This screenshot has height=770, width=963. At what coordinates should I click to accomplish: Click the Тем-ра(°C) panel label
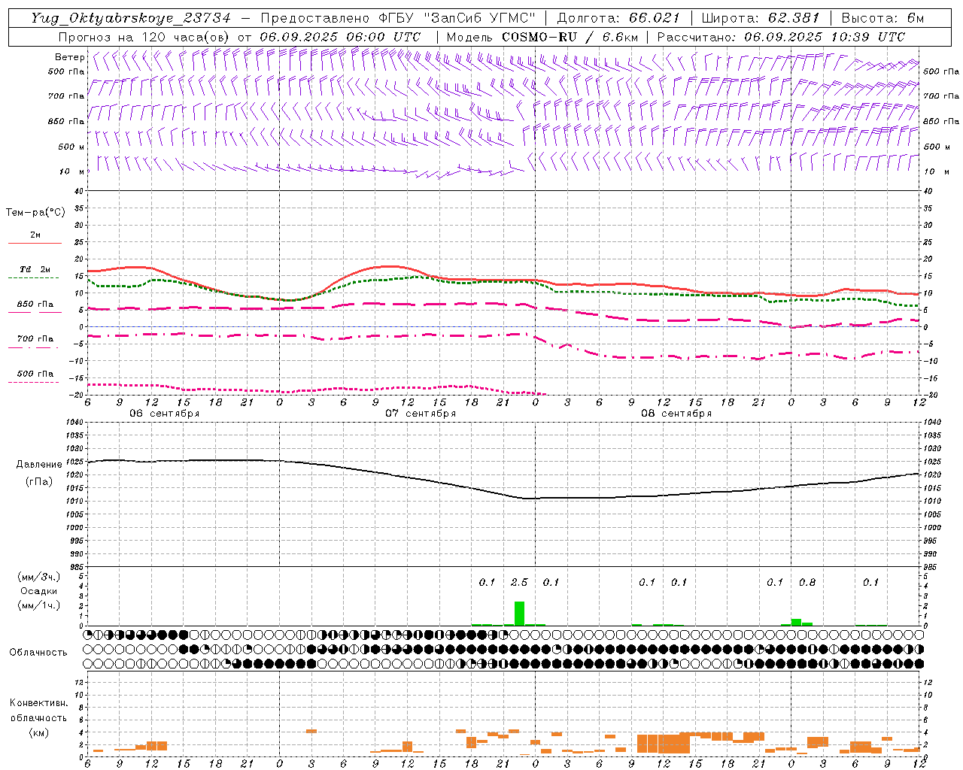point(35,213)
